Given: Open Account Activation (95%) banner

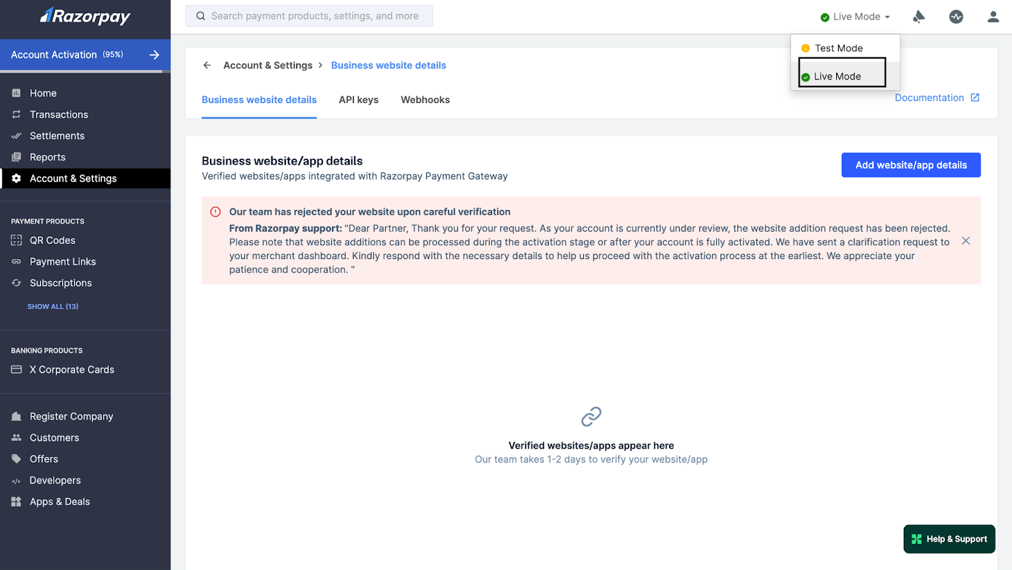Looking at the screenshot, I should point(85,55).
